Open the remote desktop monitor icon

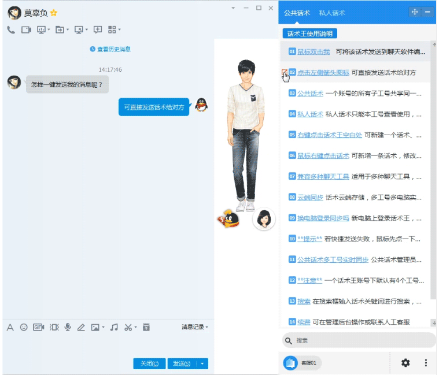coord(79,29)
